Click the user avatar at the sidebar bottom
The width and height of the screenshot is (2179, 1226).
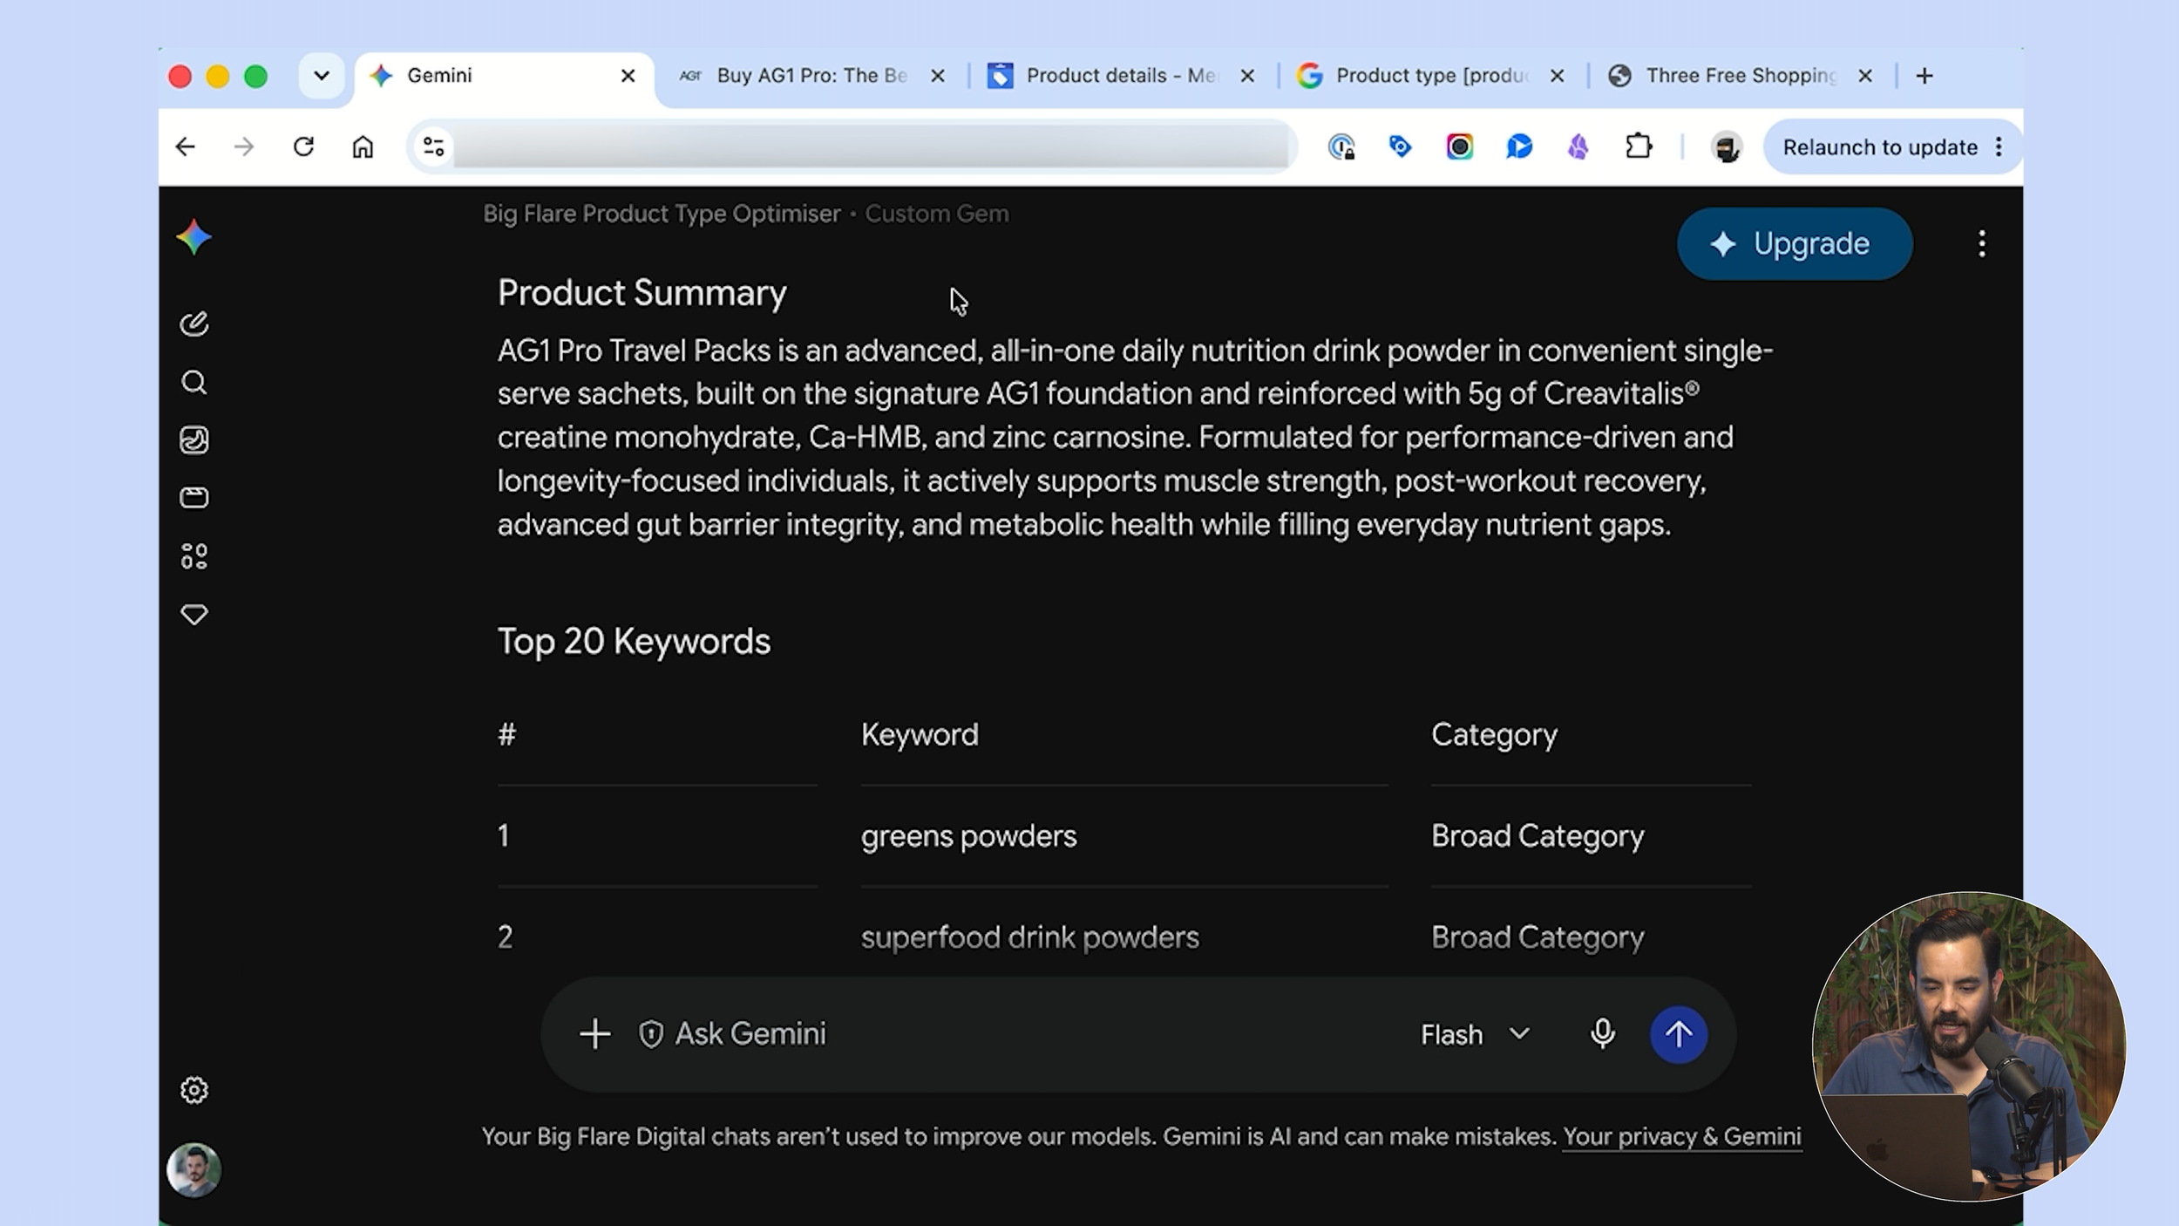tap(193, 1170)
